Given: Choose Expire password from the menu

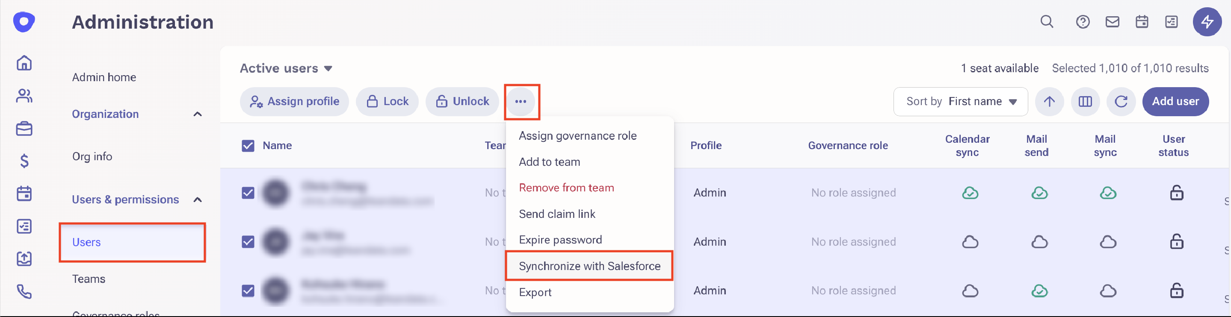Looking at the screenshot, I should click(x=560, y=240).
